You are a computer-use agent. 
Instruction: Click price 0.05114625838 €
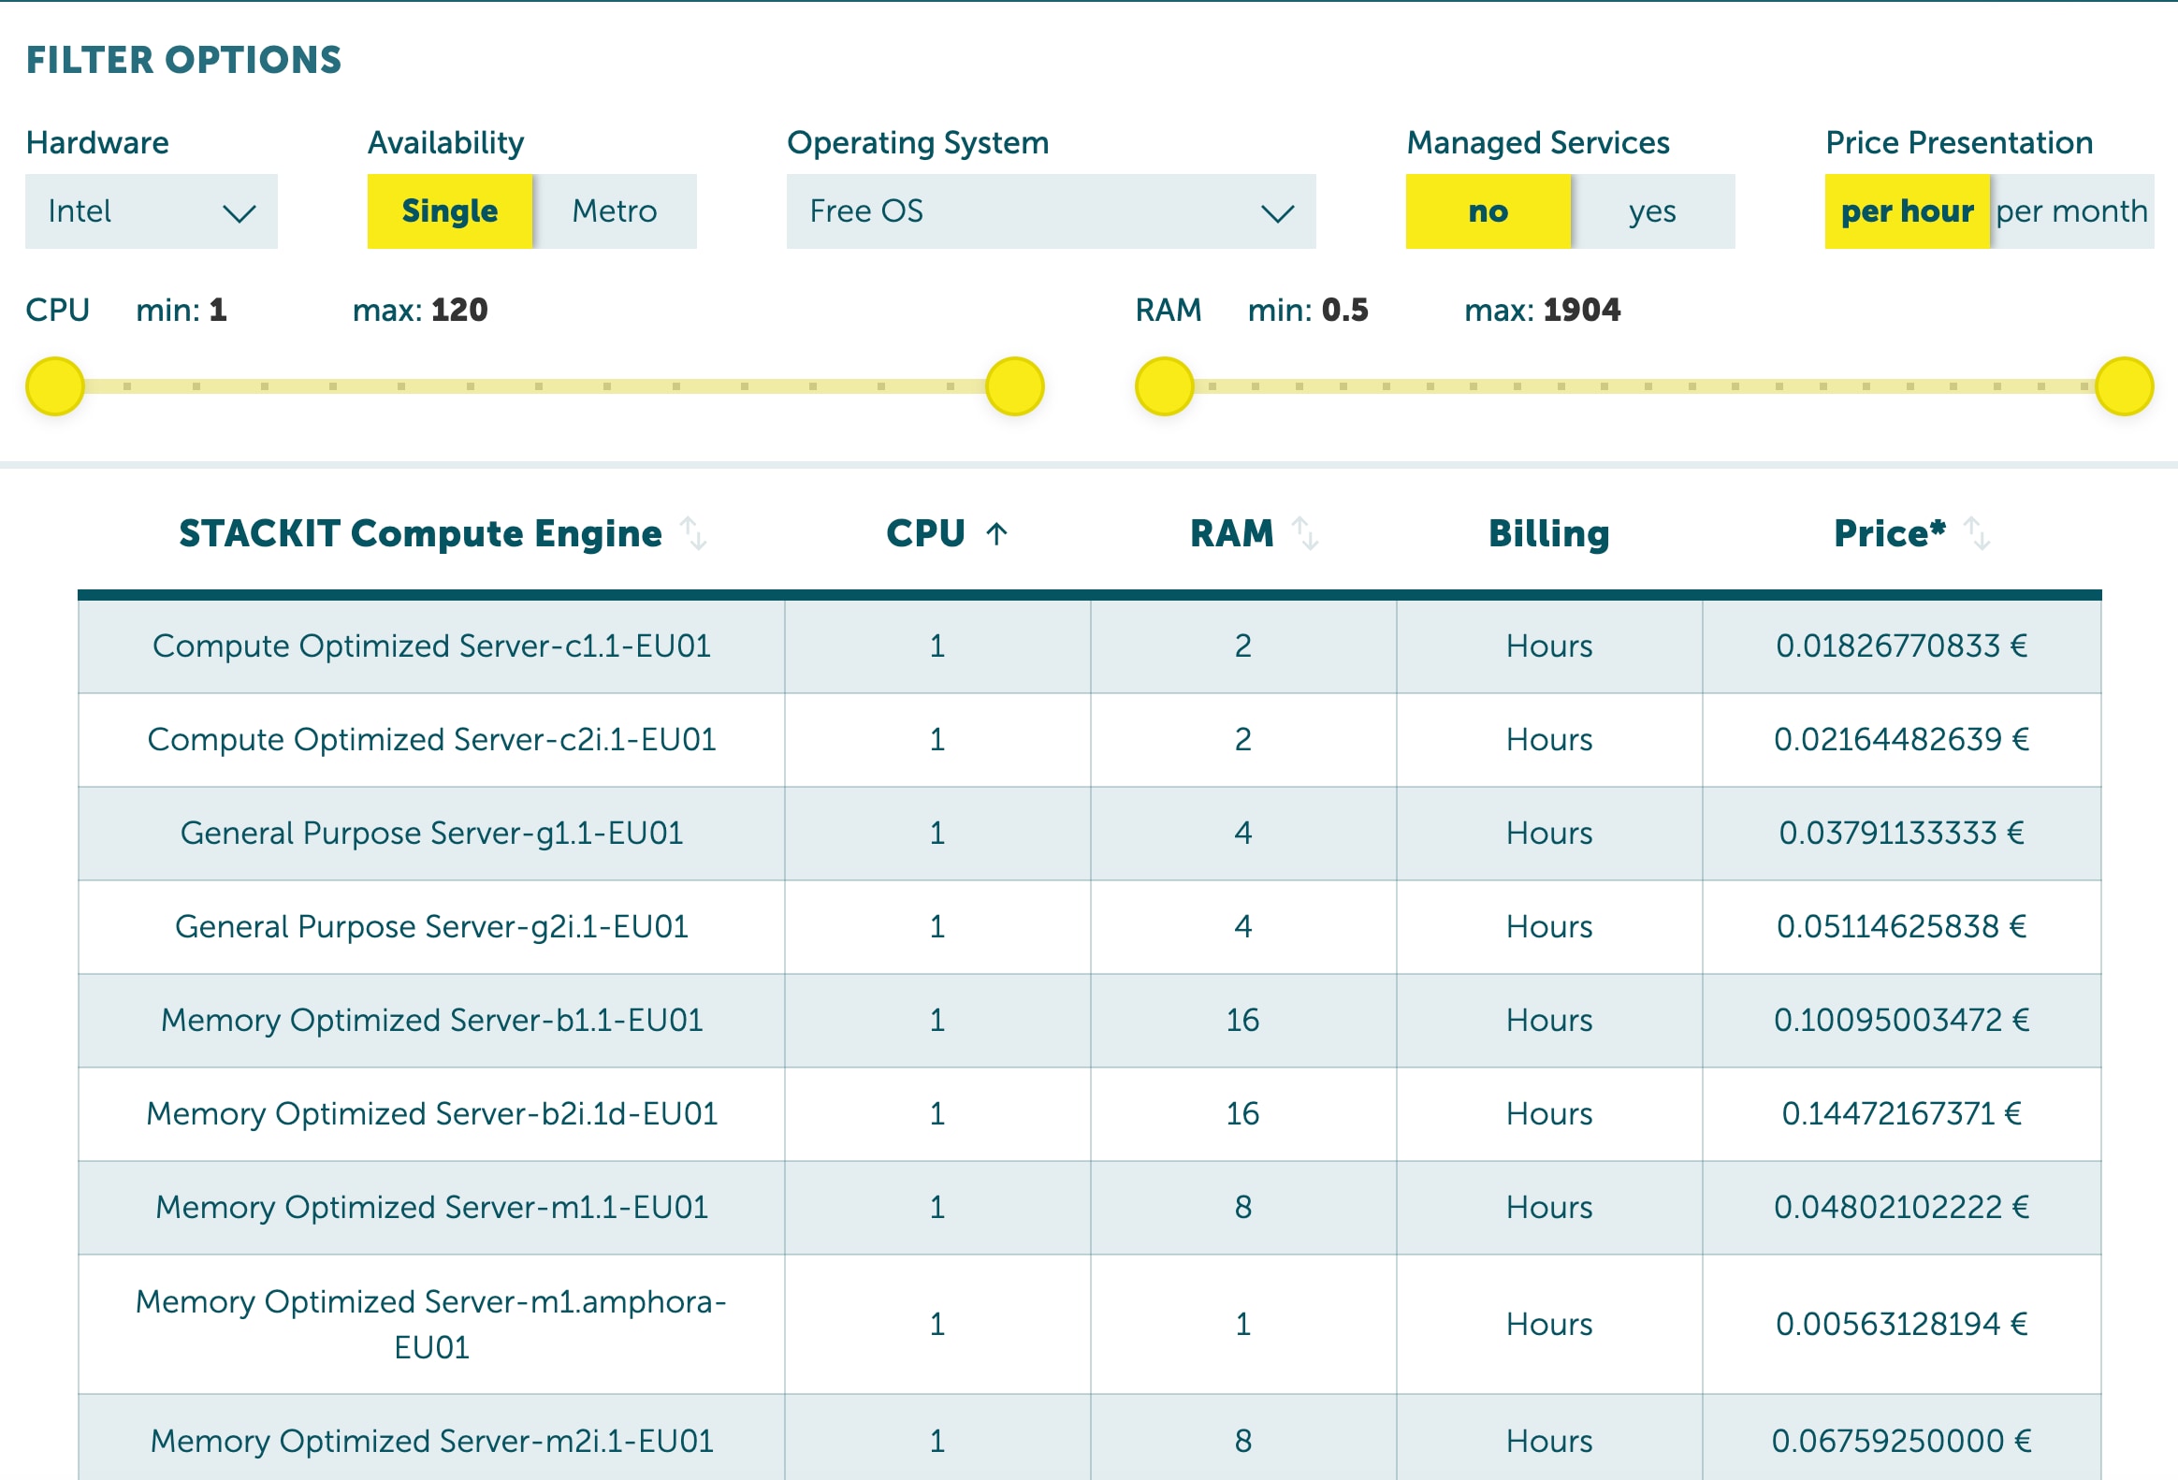1901,927
